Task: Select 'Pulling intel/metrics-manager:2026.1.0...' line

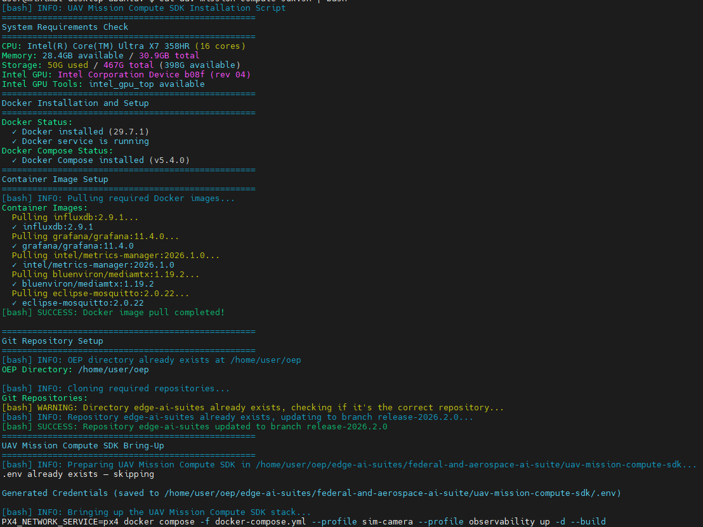Action: [x=115, y=256]
